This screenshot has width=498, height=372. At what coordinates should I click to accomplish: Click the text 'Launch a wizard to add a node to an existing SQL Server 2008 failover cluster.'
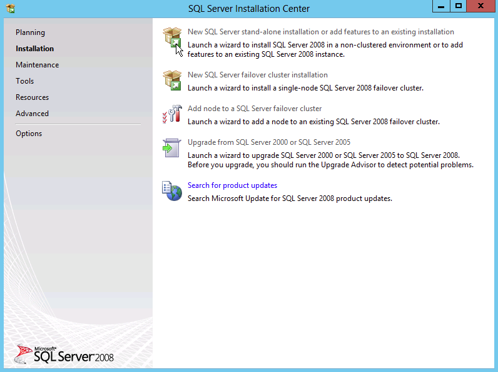[x=313, y=121]
